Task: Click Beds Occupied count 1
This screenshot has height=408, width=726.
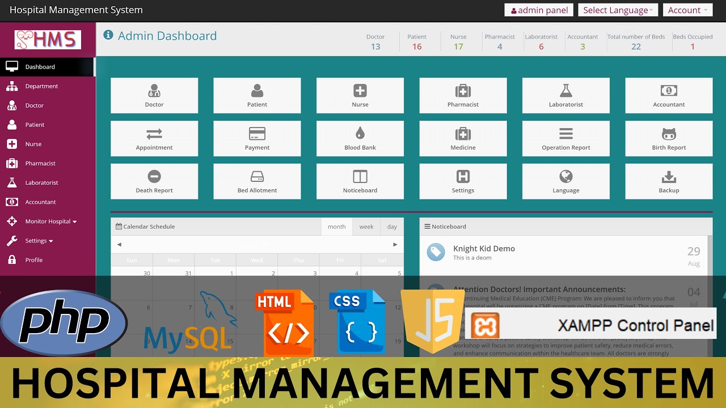Action: [x=693, y=46]
